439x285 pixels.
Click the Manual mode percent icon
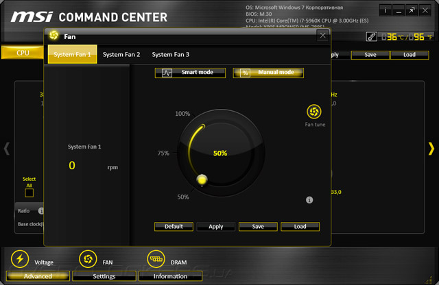(x=245, y=73)
